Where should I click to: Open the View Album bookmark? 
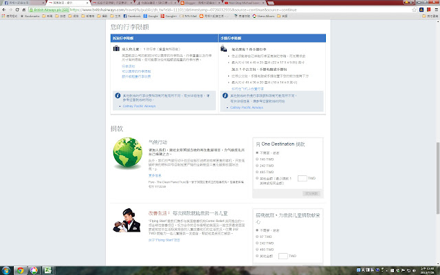(263, 16)
